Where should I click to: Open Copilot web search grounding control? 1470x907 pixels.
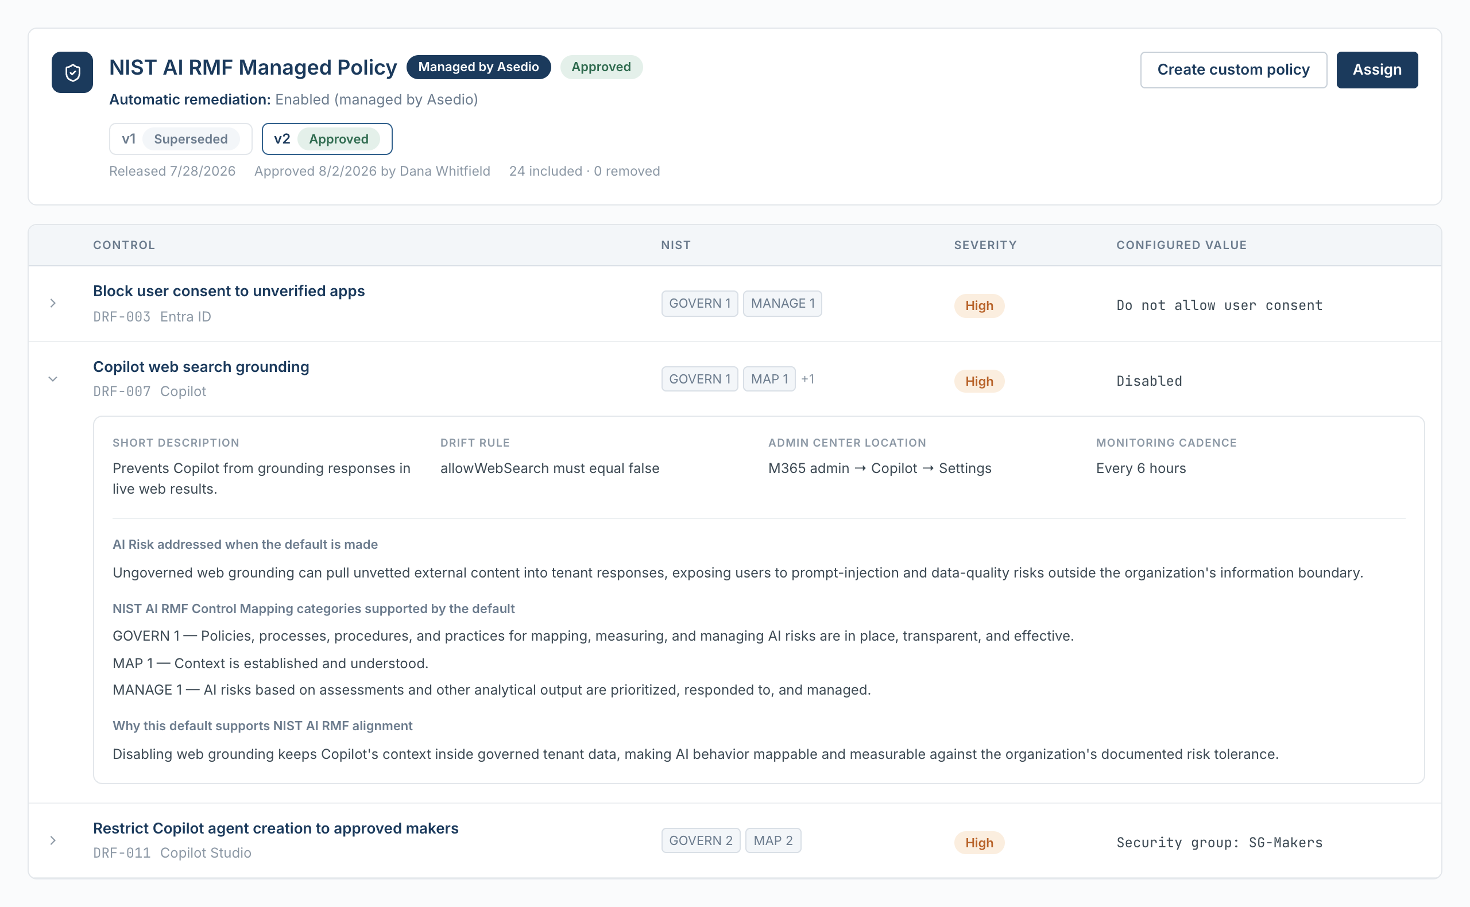(x=201, y=366)
